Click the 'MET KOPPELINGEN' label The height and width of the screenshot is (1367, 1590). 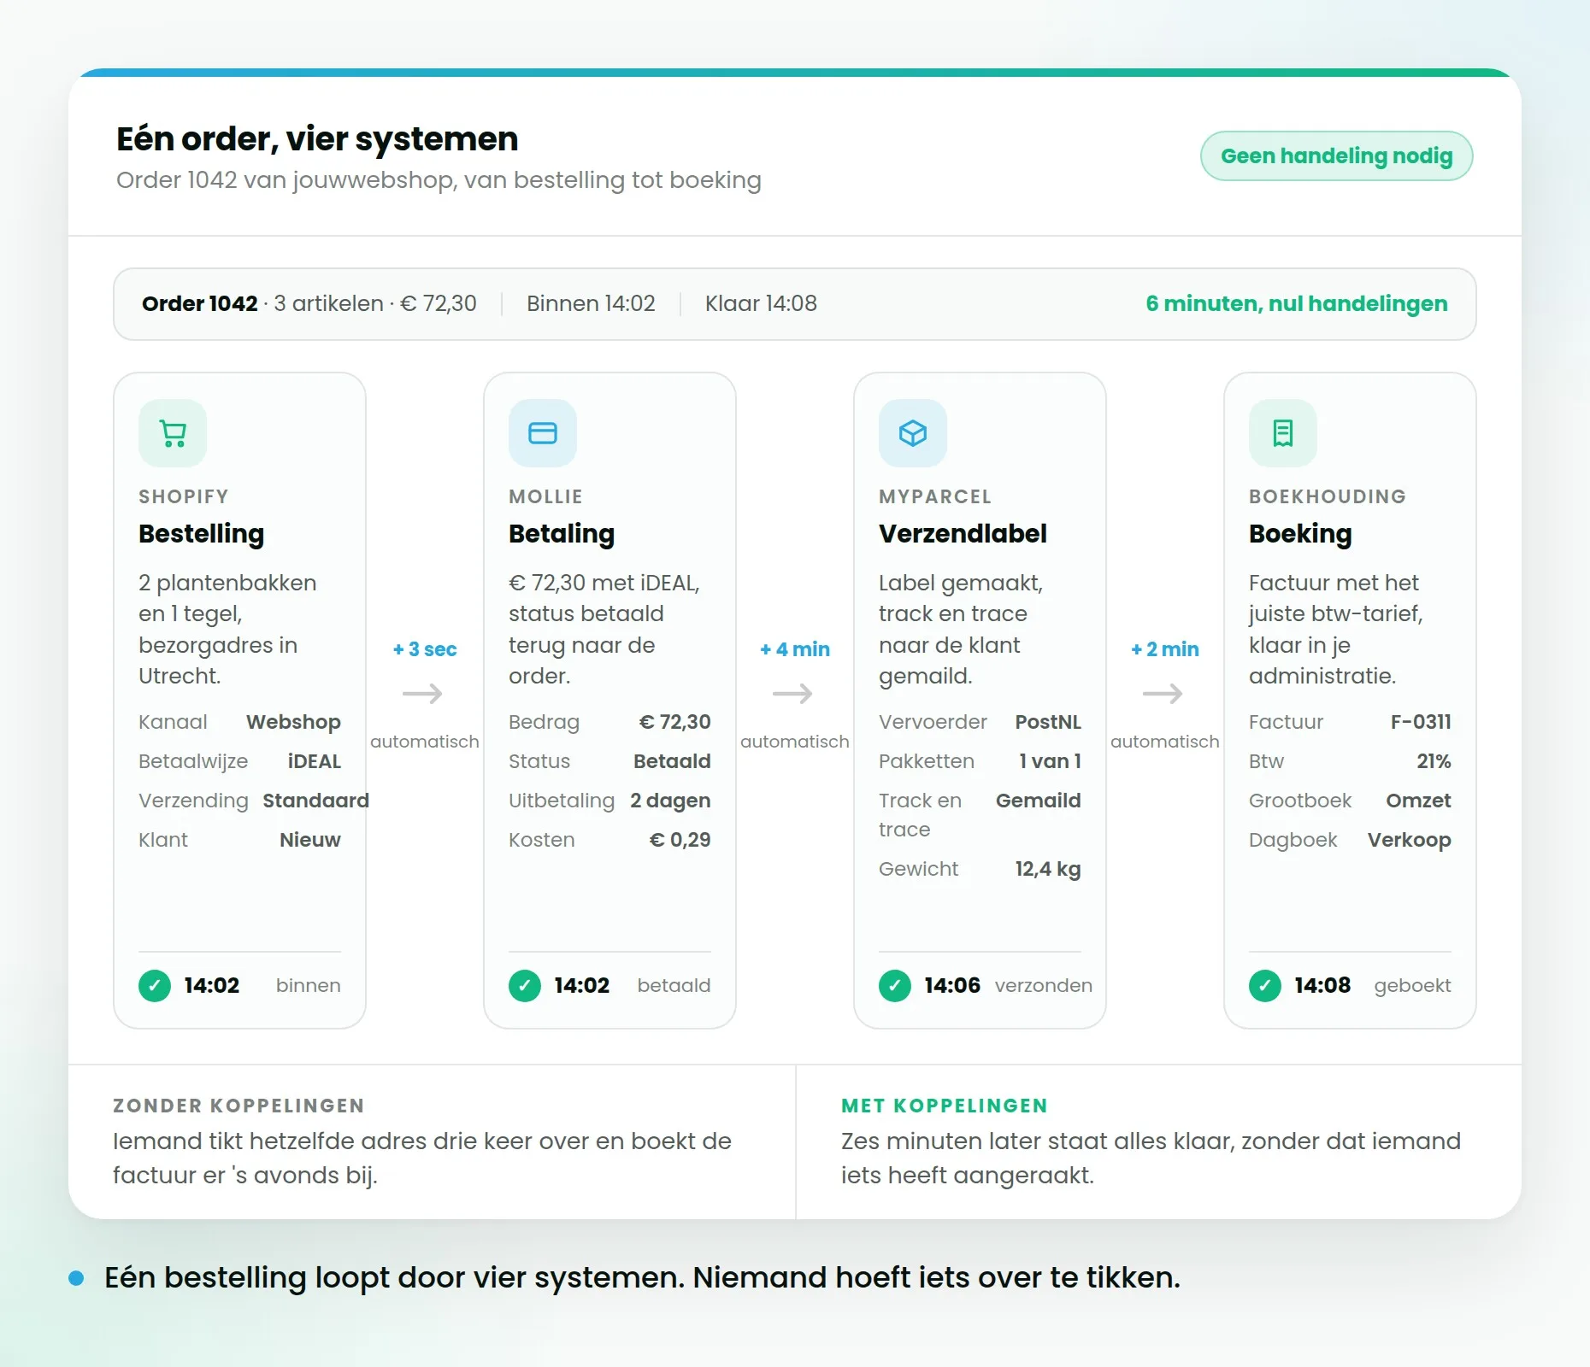point(945,1106)
